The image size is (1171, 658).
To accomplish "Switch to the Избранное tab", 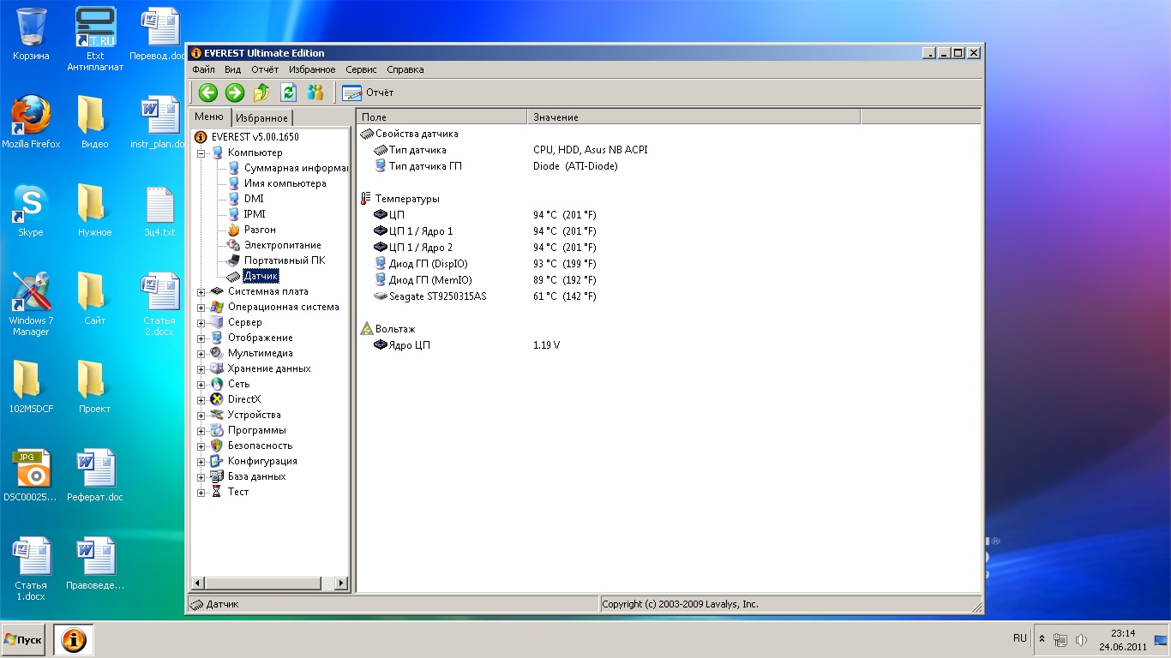I will 262,118.
